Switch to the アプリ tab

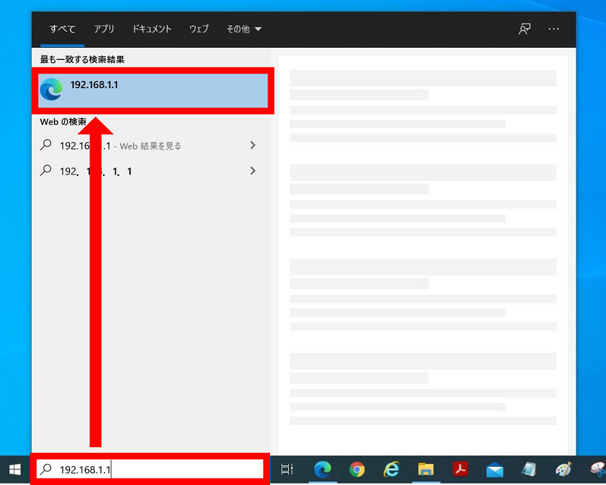click(x=104, y=29)
